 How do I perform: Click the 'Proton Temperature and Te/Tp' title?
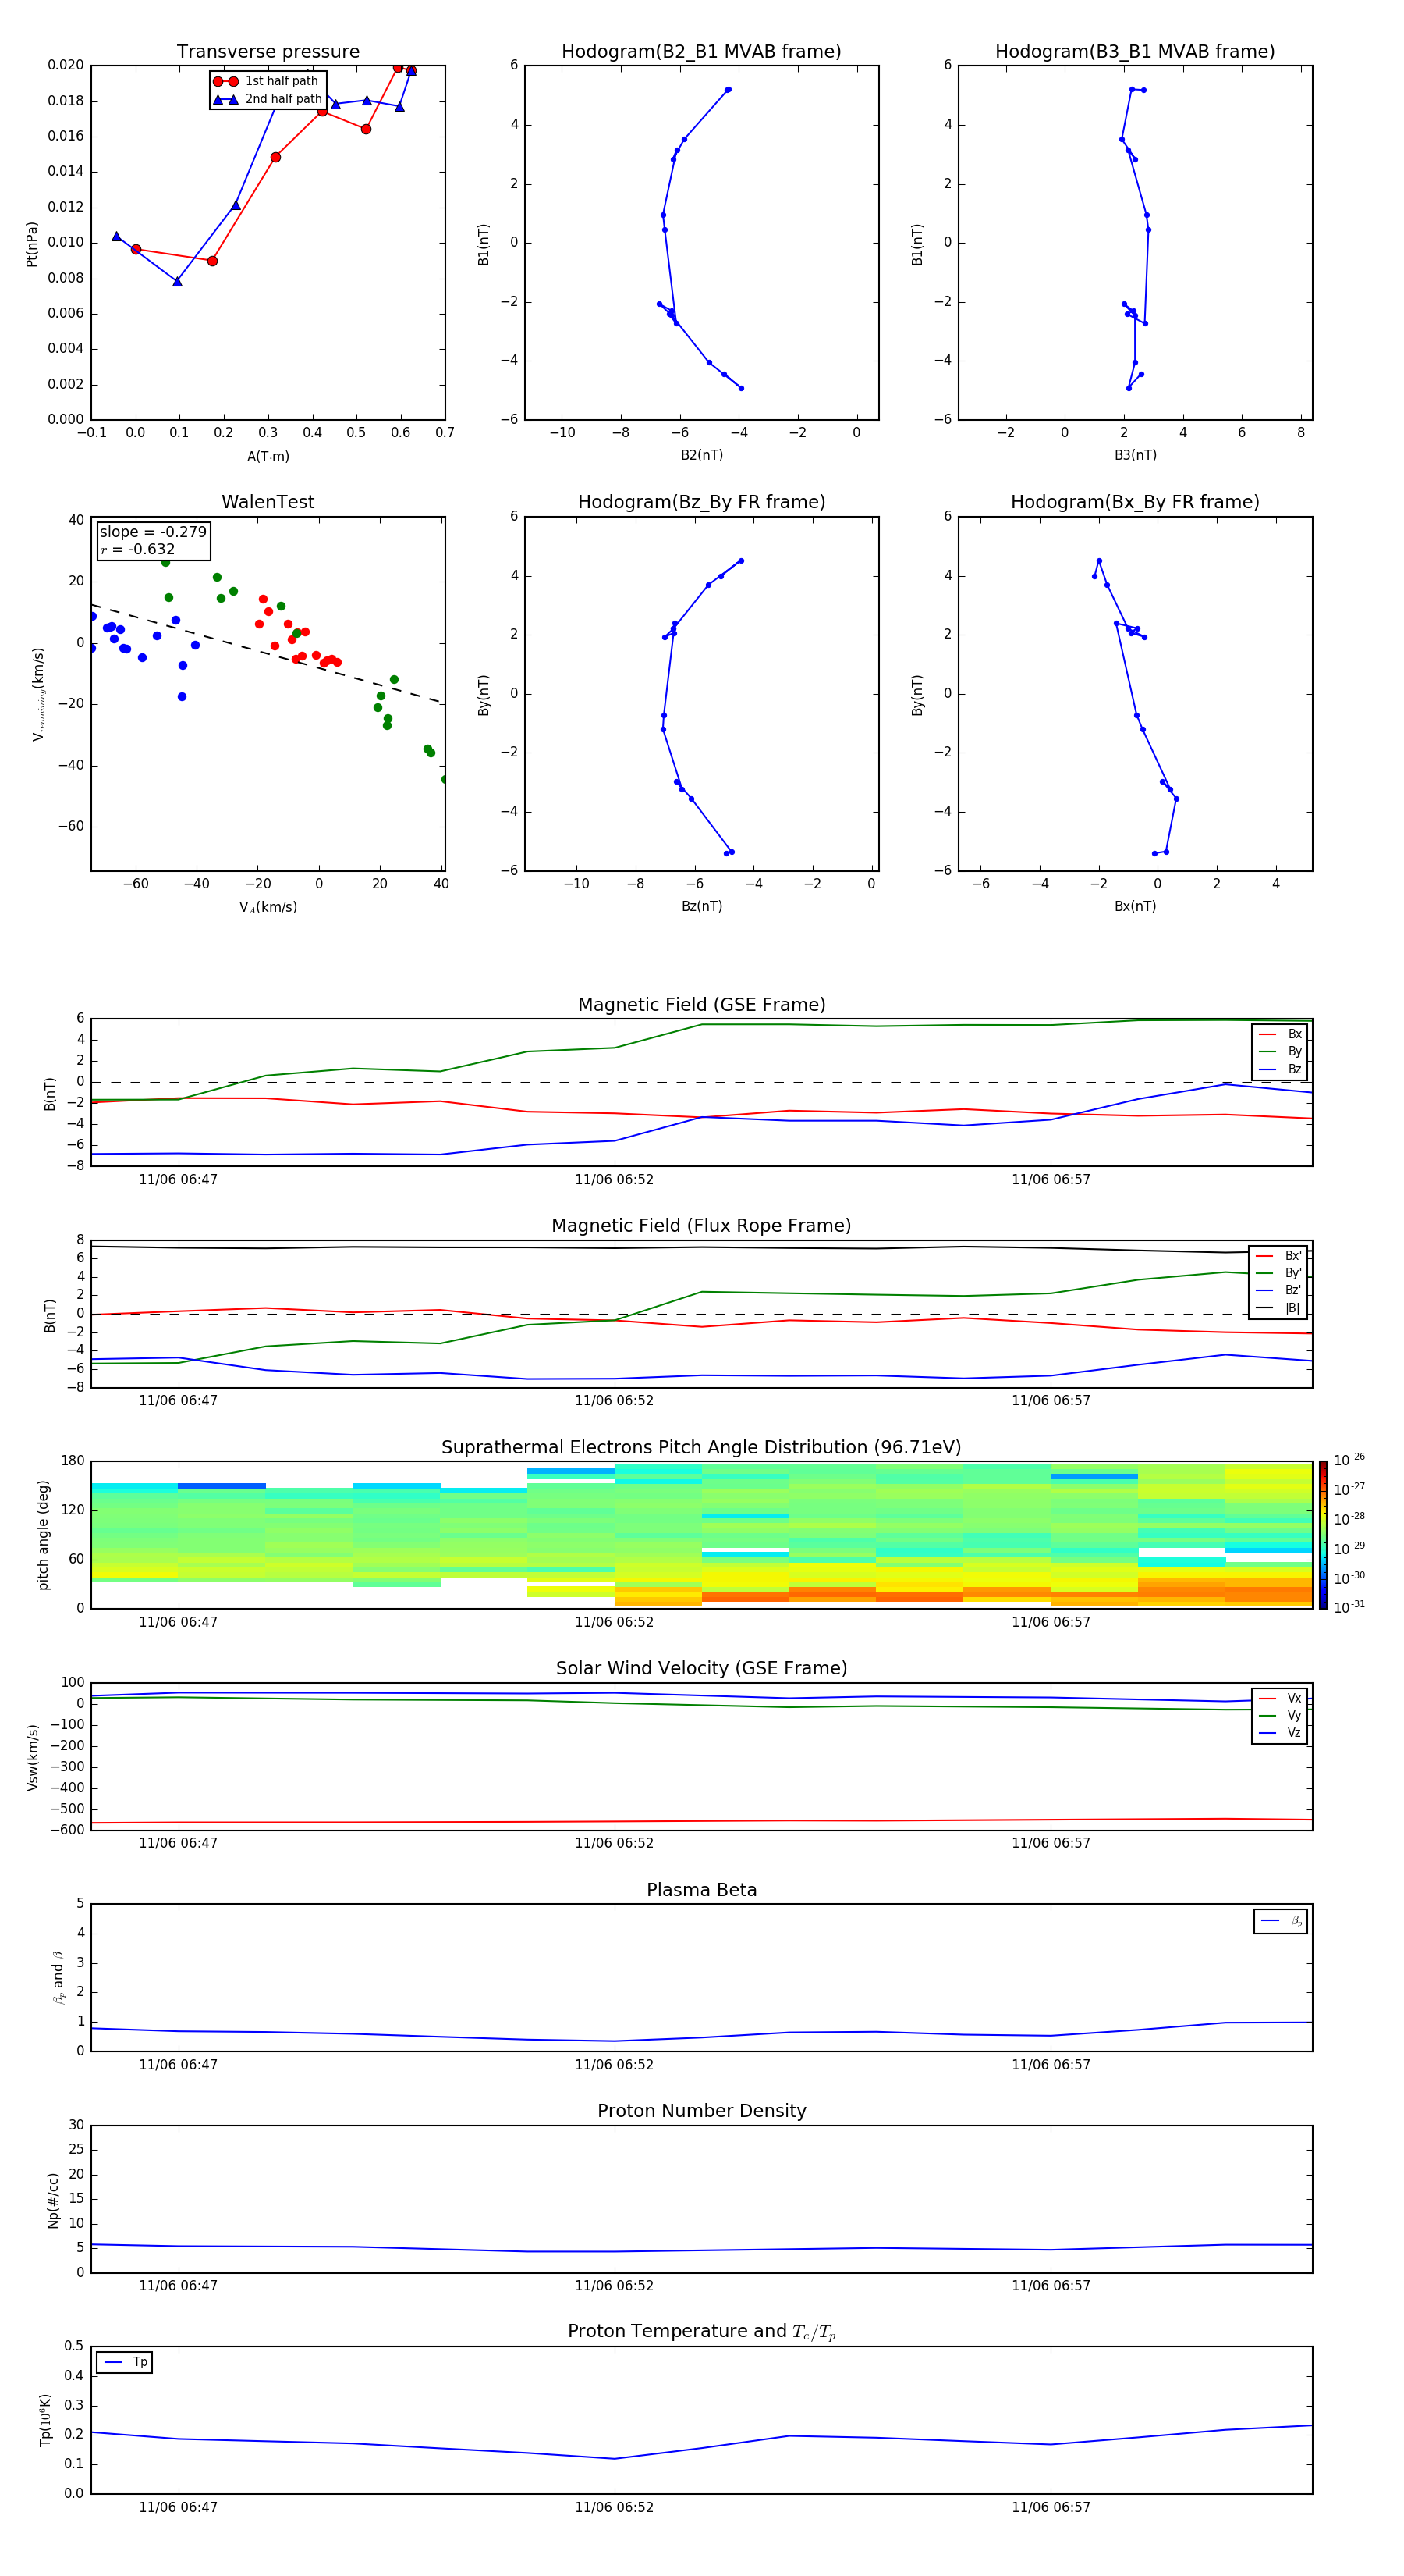click(x=701, y=2332)
